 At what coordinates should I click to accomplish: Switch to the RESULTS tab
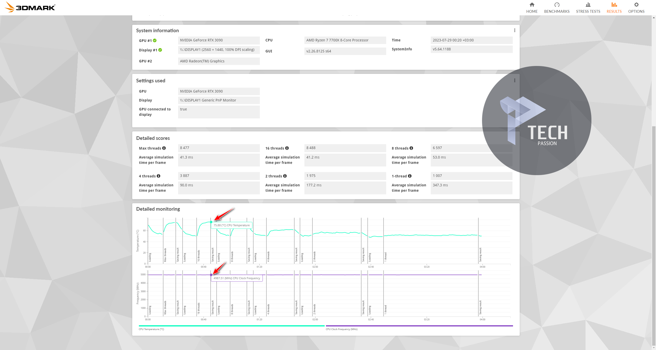[614, 11]
